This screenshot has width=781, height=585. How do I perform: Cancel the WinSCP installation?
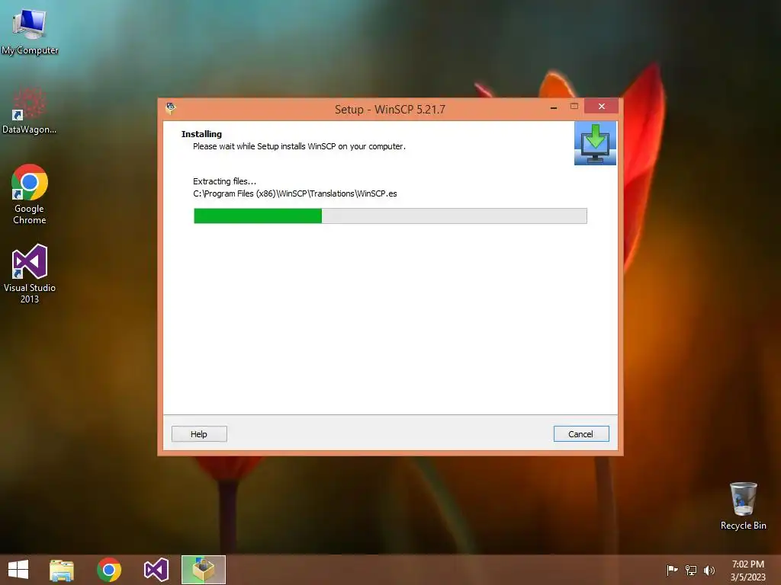click(580, 433)
